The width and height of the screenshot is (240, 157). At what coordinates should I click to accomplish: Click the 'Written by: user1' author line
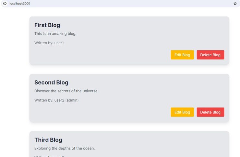click(49, 43)
